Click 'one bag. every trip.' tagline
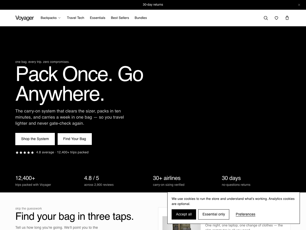Viewport: 306px width, 230px height. 42,62
